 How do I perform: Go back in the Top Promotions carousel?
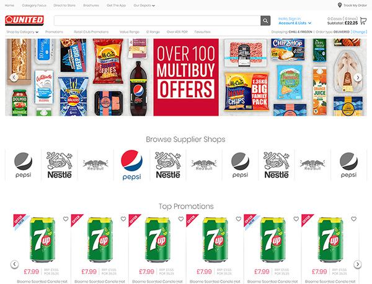tap(14, 264)
